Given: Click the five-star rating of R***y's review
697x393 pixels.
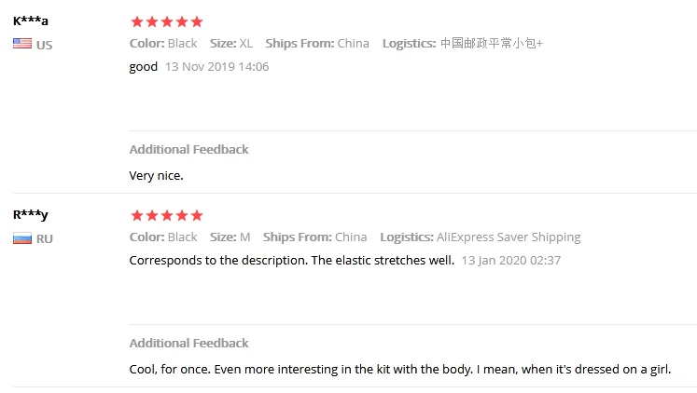Looking at the screenshot, I should (167, 215).
